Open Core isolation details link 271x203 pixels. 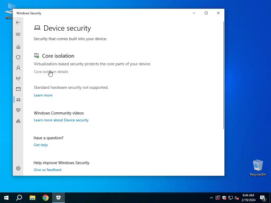[51, 72]
